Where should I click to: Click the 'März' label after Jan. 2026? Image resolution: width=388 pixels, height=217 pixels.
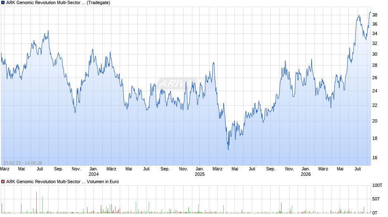pos(323,169)
